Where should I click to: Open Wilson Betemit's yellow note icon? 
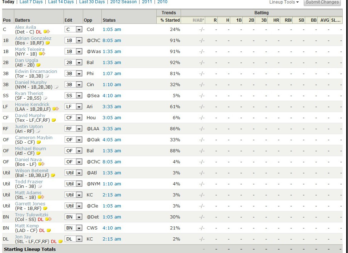[x=53, y=175]
